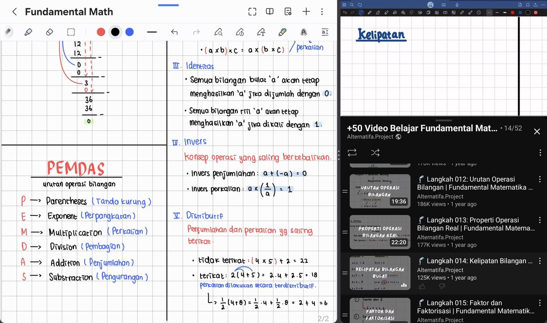Search in right notebook app
The height and width of the screenshot is (323, 547).
352,5
